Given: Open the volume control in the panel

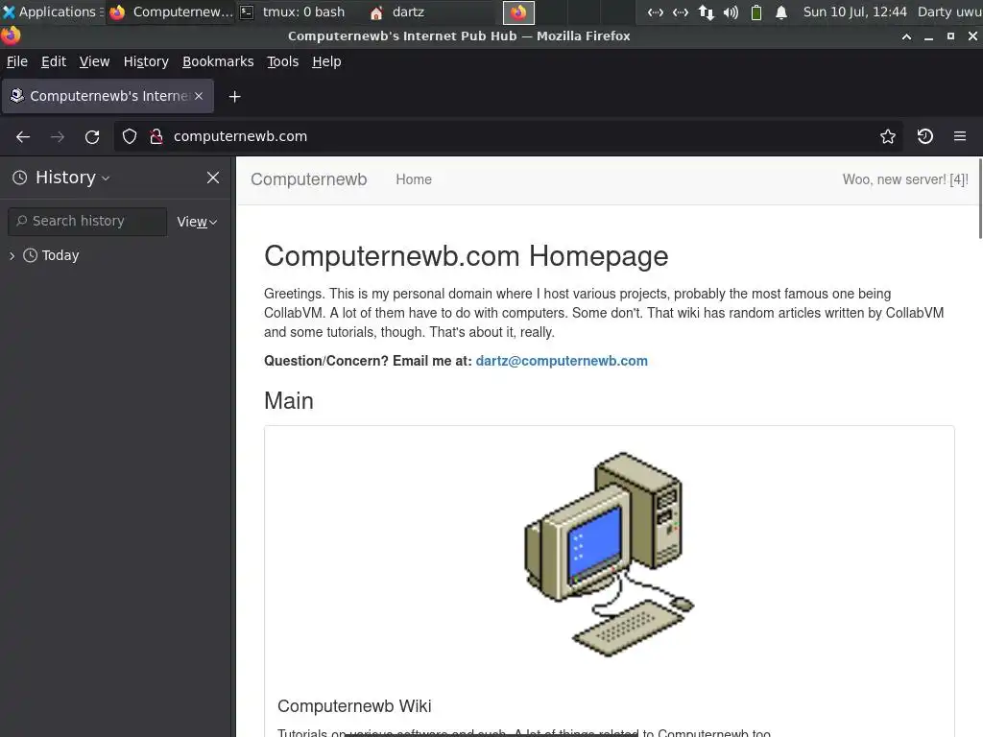Looking at the screenshot, I should (731, 12).
